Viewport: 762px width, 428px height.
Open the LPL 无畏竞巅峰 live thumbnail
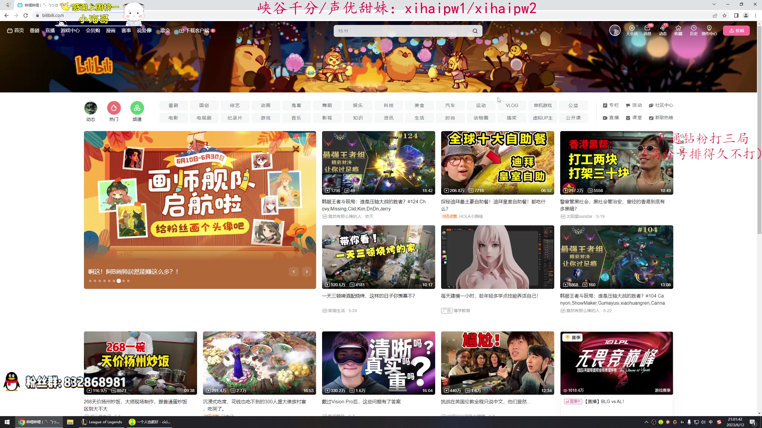point(616,363)
